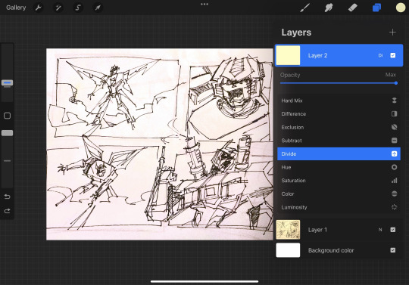Toggle Layer 1 visibility checkbox

[x=393, y=230]
